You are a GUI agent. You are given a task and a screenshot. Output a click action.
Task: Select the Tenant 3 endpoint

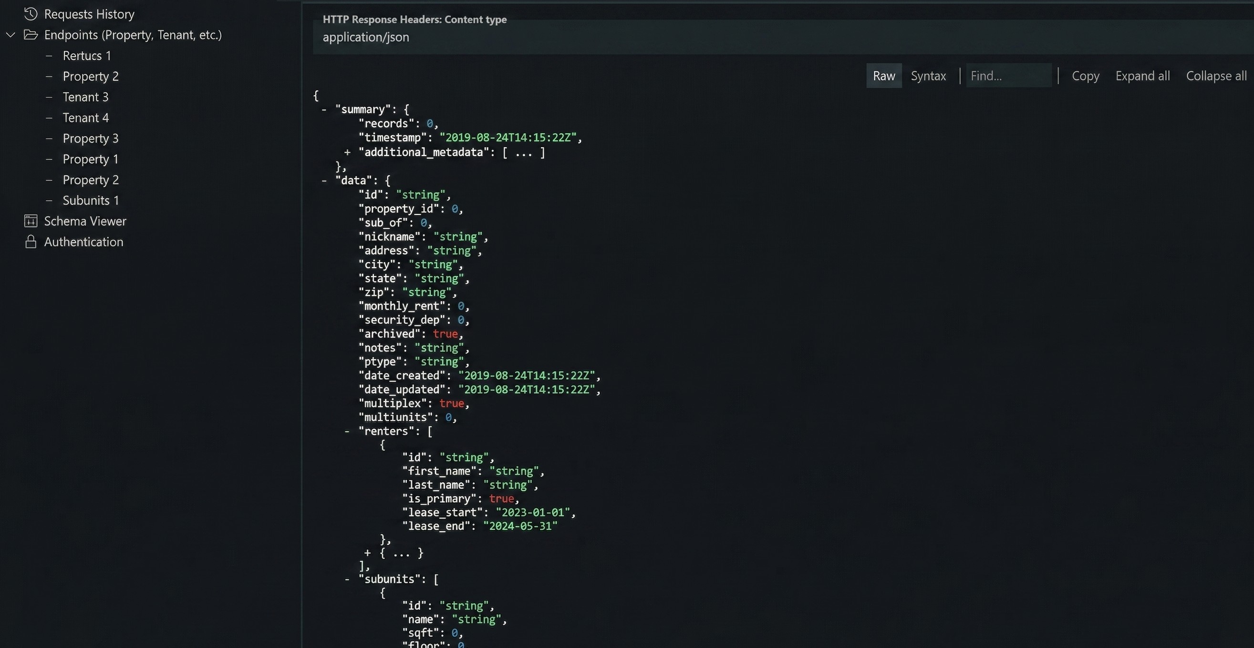[86, 97]
